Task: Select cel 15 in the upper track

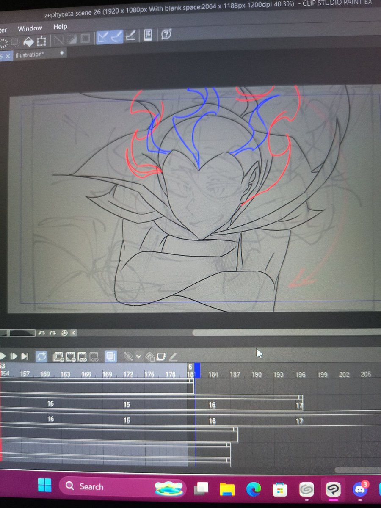Action: pyautogui.click(x=127, y=405)
